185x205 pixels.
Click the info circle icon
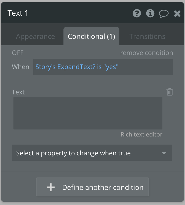[150, 13]
